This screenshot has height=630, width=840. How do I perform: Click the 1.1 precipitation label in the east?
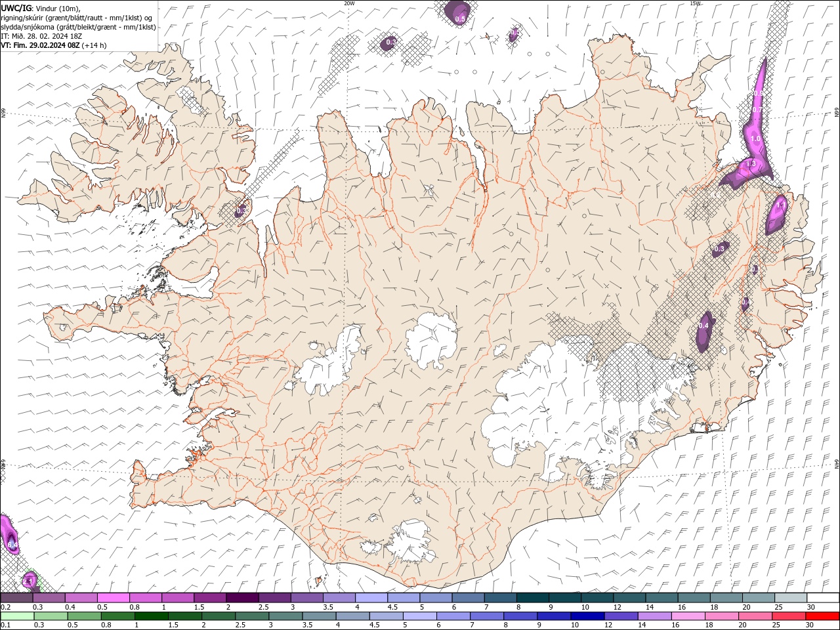[780, 205]
